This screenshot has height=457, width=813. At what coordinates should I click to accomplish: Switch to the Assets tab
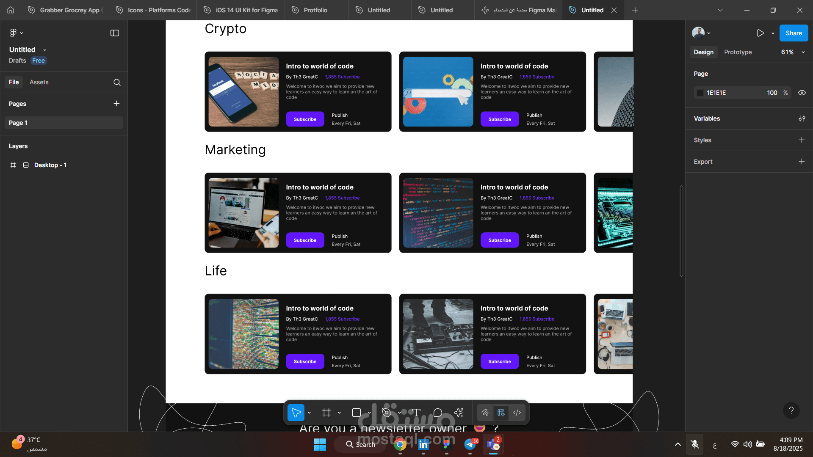click(x=39, y=82)
